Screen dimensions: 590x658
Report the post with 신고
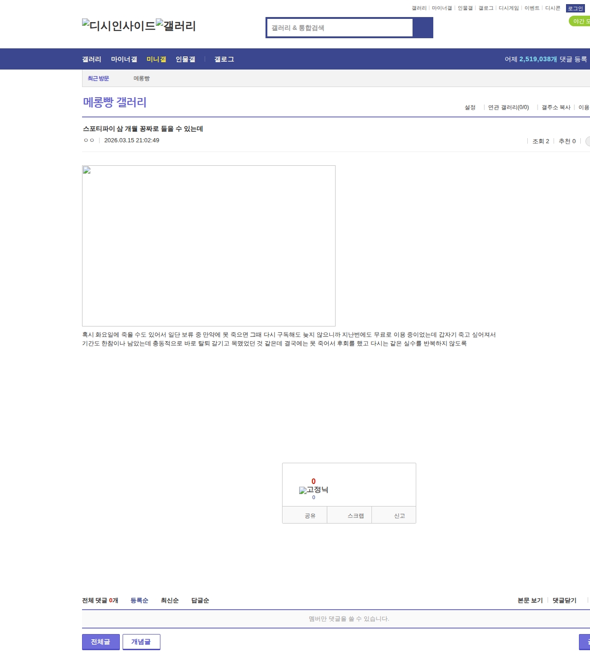[x=399, y=516]
